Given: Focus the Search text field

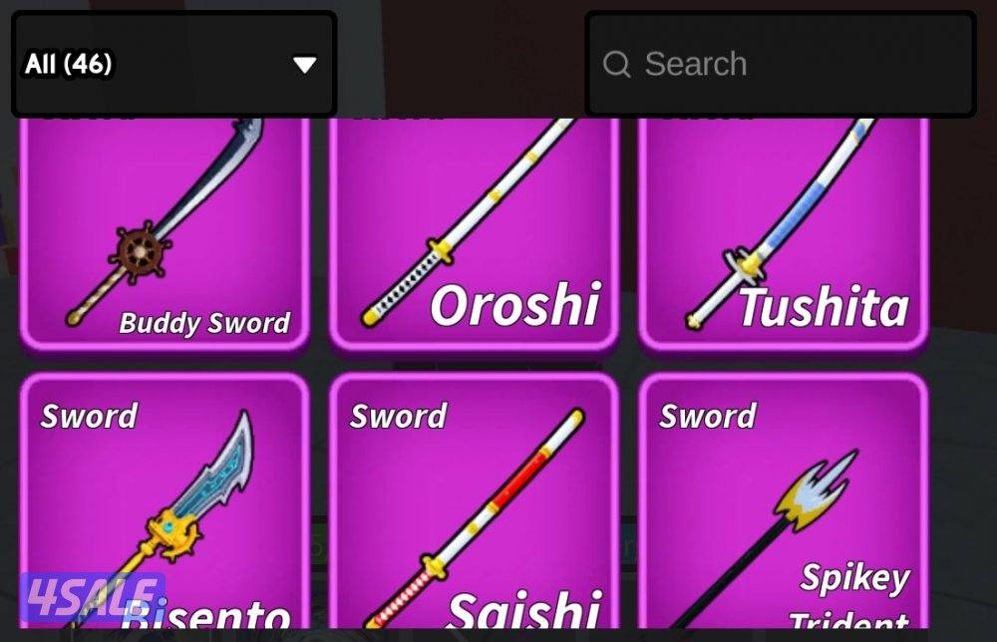Looking at the screenshot, I should click(781, 64).
